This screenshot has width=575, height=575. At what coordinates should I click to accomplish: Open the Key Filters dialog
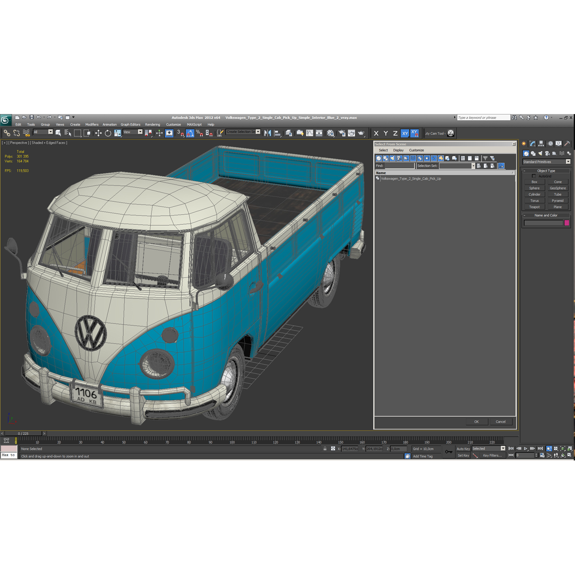tap(492, 455)
